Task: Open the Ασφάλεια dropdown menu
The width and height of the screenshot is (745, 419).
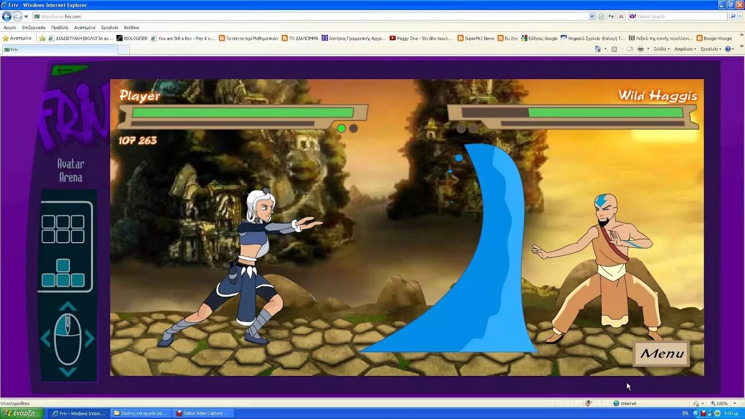Action: (684, 49)
